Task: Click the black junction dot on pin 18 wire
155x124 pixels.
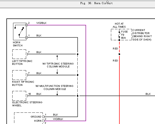Action: tap(78, 96)
